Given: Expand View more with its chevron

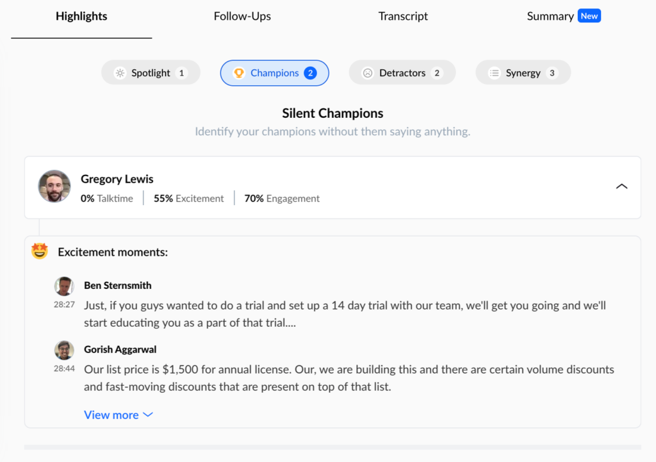Looking at the screenshot, I should 148,415.
